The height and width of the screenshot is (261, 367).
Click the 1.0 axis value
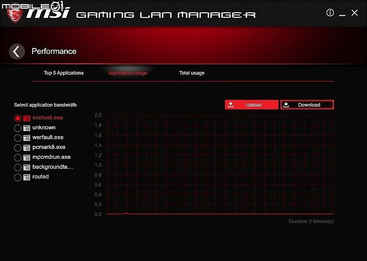tap(98, 165)
